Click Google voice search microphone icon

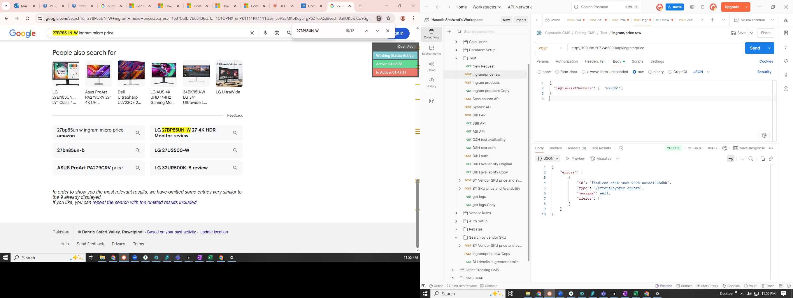[265, 33]
